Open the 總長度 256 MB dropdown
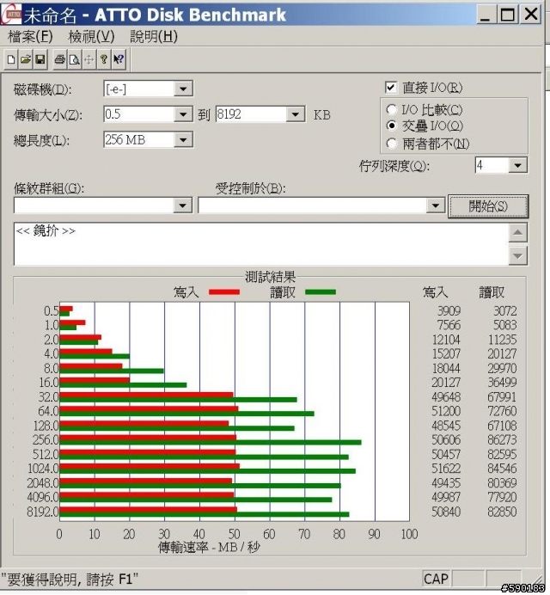550x595 pixels. (x=183, y=139)
